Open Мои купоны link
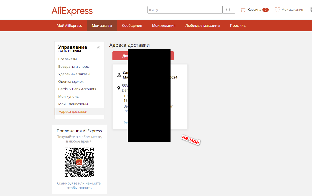312x196 pixels. pos(69,96)
